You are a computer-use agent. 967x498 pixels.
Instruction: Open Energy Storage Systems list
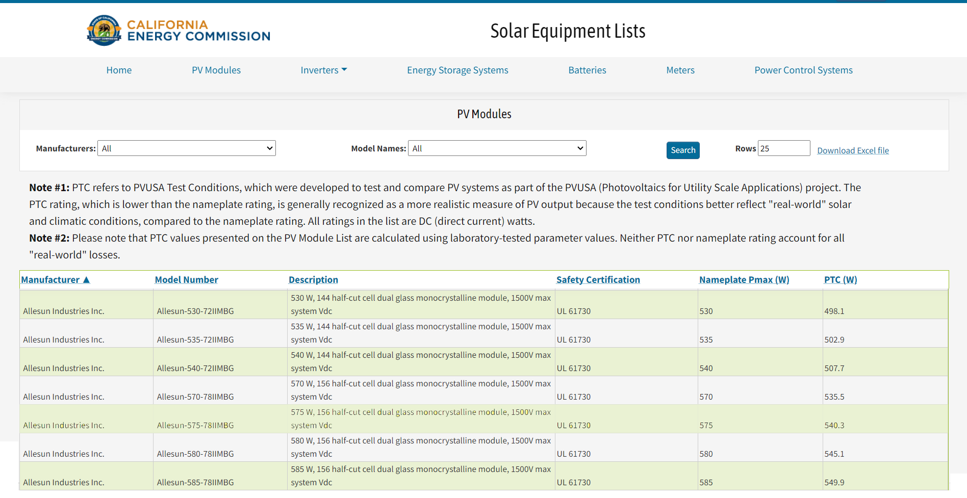[457, 70]
